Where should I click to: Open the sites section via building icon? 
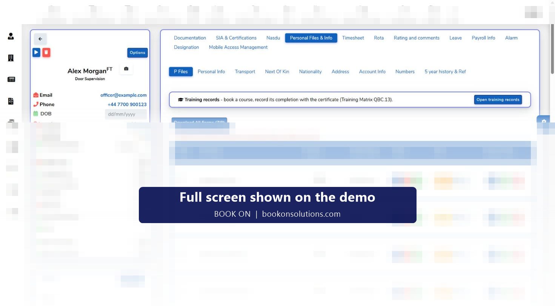[x=11, y=58]
